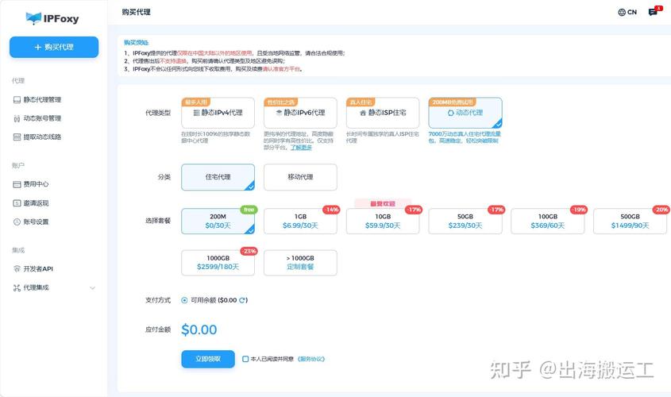Select the 10GB $59.9/30天 plan
This screenshot has width=671, height=397.
click(x=383, y=222)
